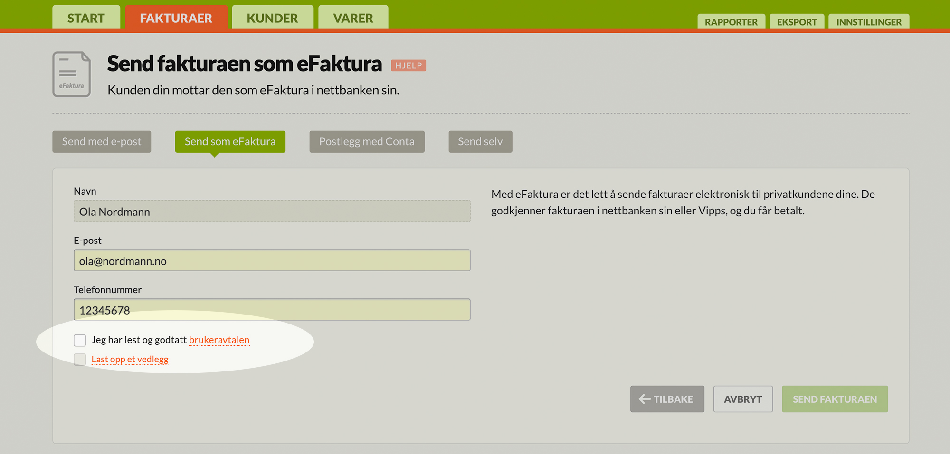Click the eFaktura document icon
This screenshot has width=950, height=454.
tap(72, 74)
